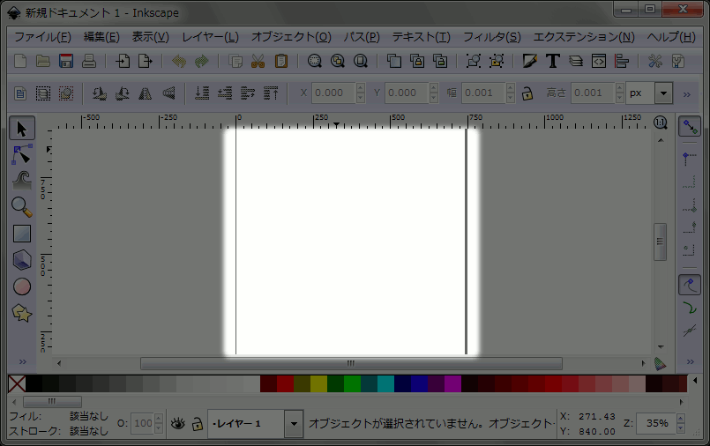Open the ファイル(F) menu
This screenshot has width=710, height=446.
tap(42, 37)
